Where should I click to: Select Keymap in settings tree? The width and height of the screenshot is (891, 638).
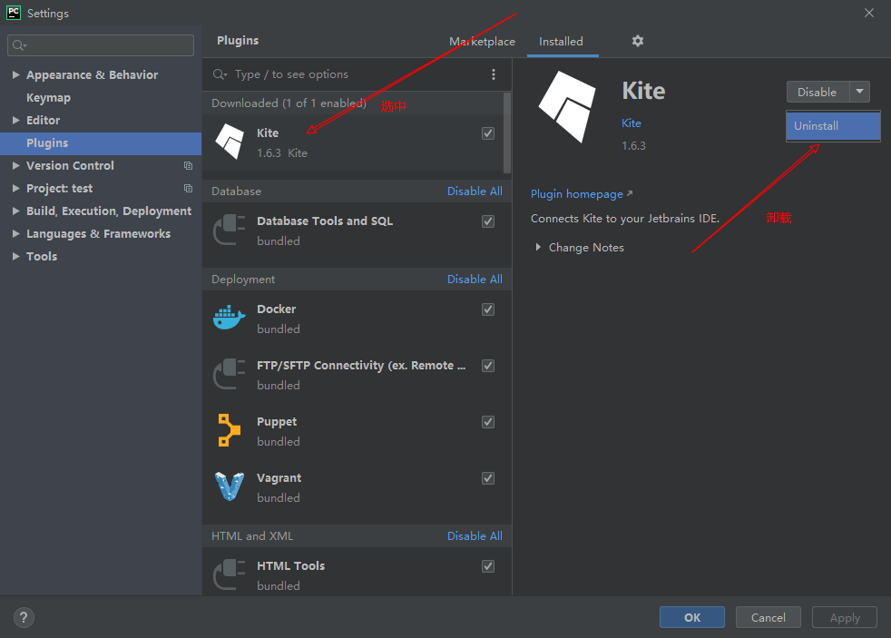pyautogui.click(x=48, y=97)
